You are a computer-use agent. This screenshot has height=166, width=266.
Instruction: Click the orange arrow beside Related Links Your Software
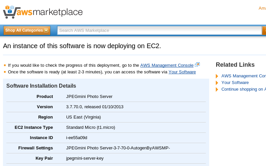click(217, 83)
